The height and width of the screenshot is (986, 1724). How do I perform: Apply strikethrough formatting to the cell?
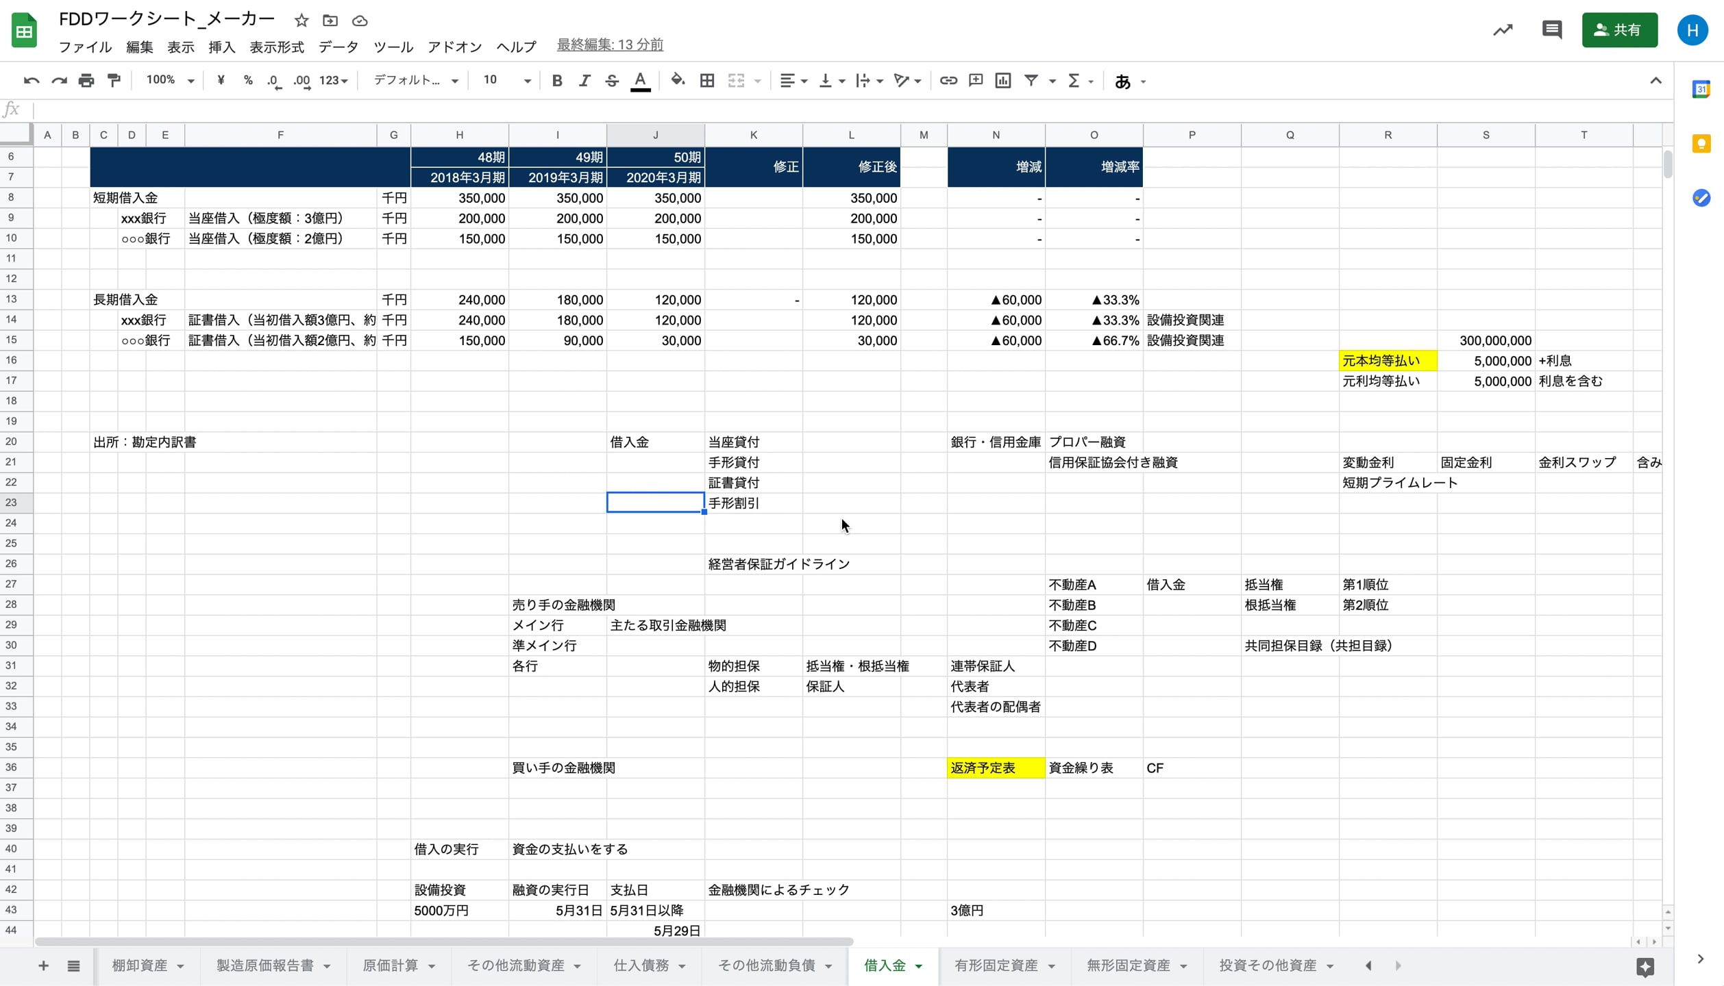612,80
